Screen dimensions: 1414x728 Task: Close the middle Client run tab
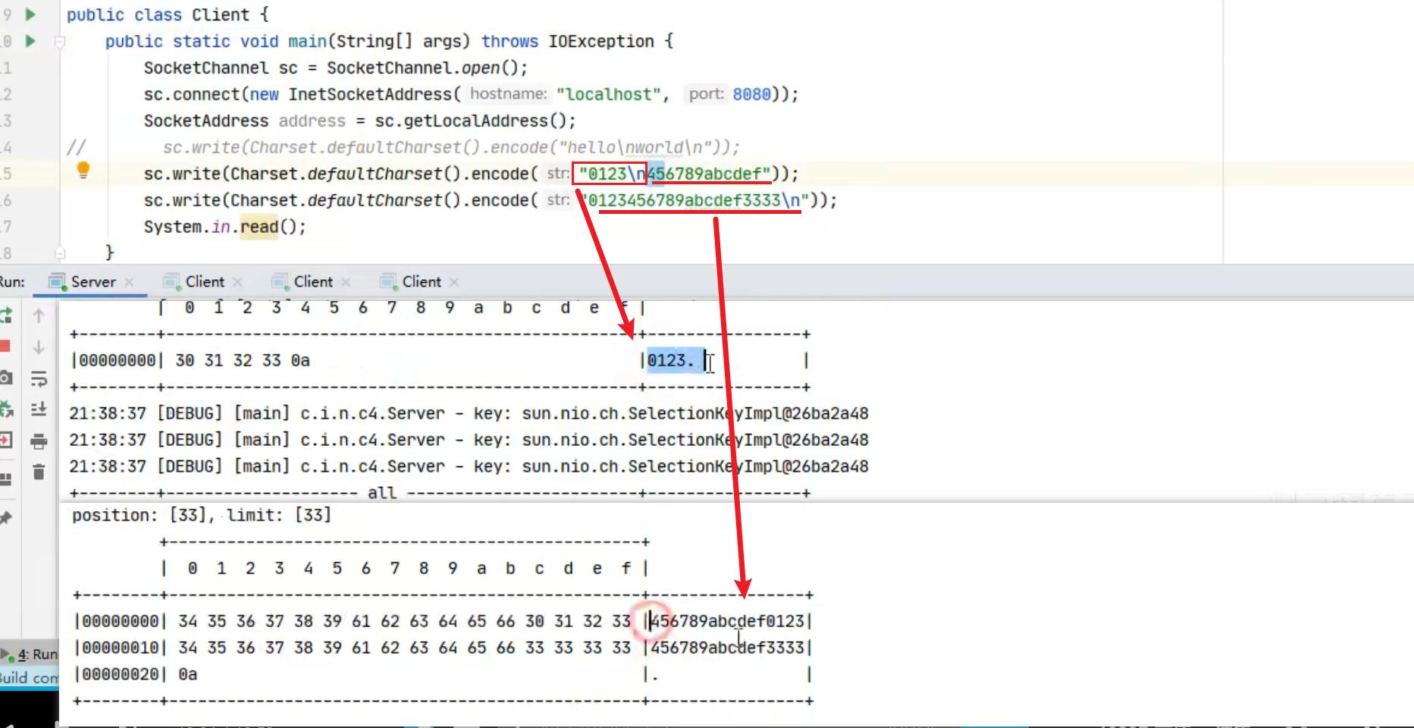pos(346,282)
